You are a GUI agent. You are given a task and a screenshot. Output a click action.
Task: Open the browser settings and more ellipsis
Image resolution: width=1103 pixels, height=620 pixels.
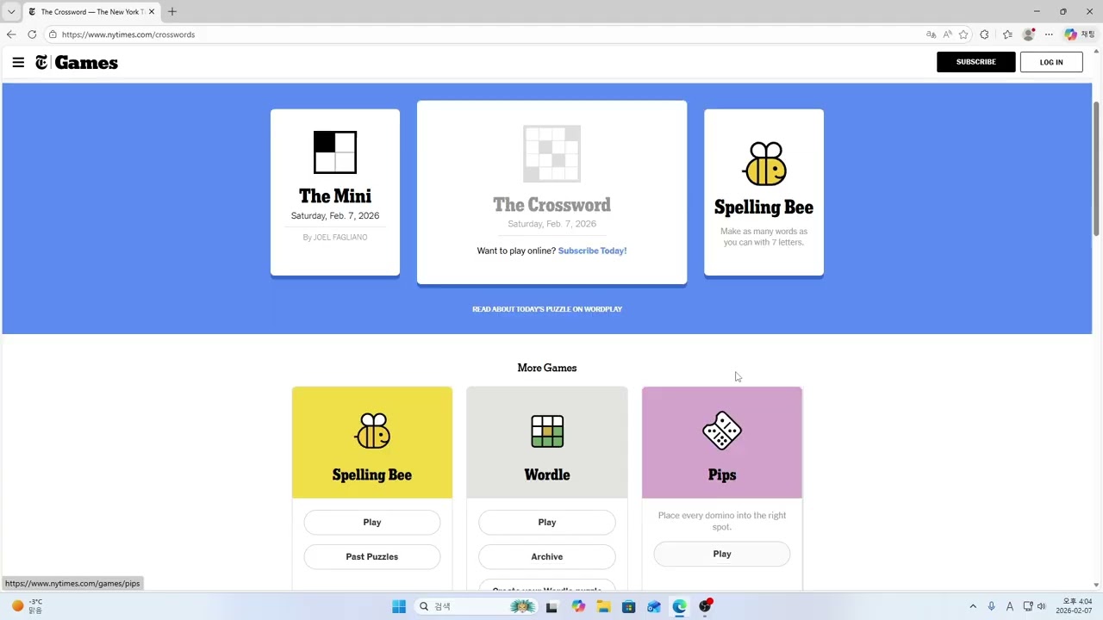click(x=1049, y=34)
